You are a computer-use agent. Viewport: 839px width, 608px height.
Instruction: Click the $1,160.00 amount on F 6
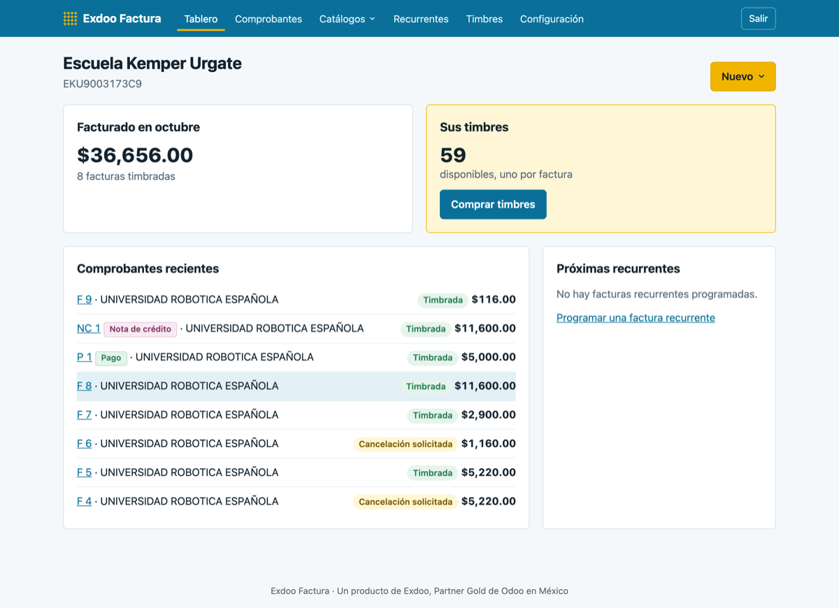489,444
